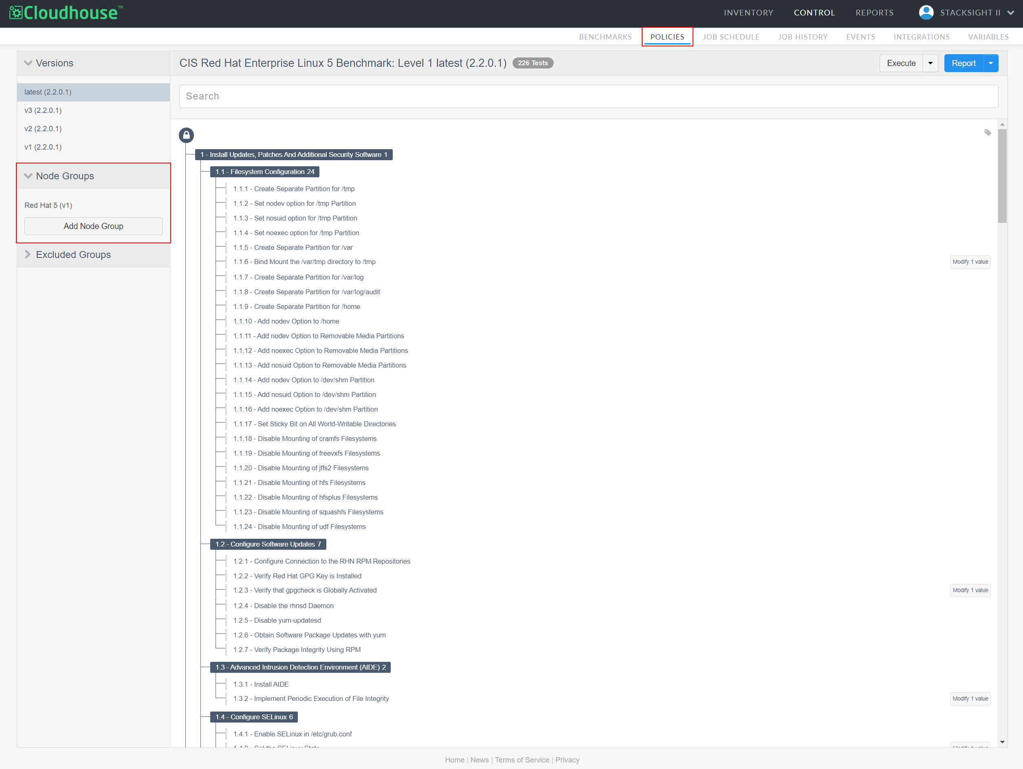This screenshot has width=1023, height=769.
Task: Select version v2 (2.2.0.1)
Action: pyautogui.click(x=93, y=129)
